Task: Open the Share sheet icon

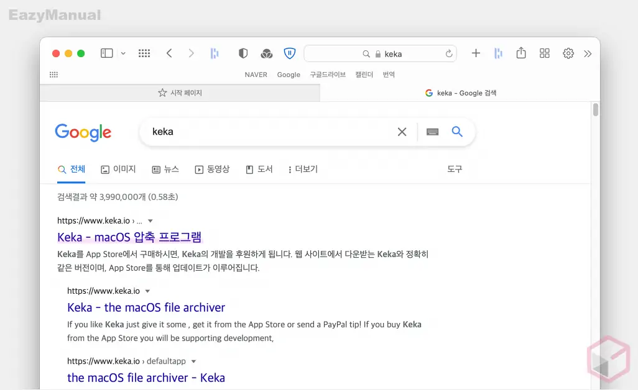Action: [521, 53]
